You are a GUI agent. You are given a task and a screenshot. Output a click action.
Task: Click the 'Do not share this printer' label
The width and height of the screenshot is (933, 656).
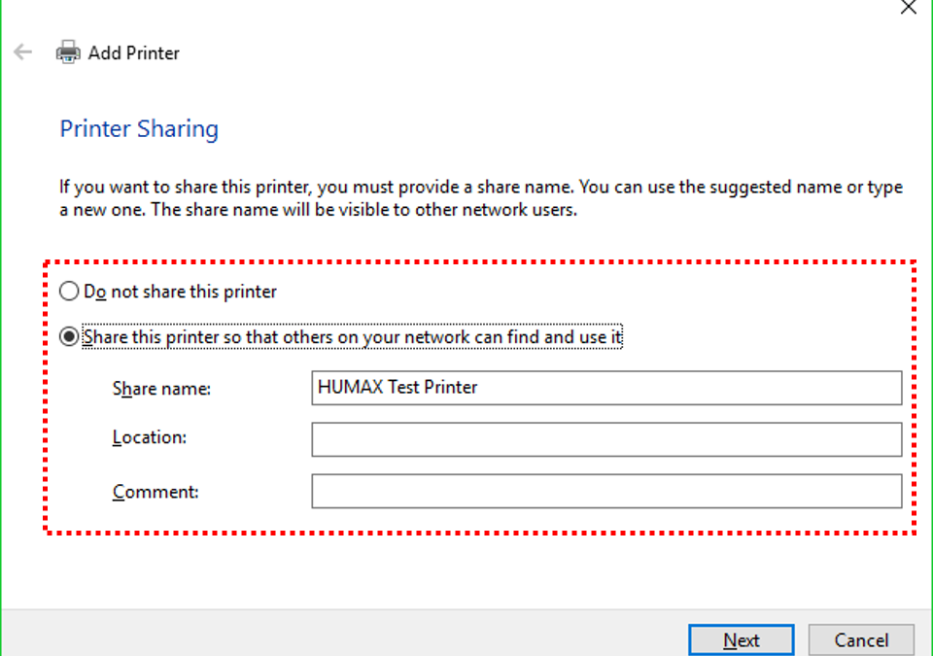point(180,292)
